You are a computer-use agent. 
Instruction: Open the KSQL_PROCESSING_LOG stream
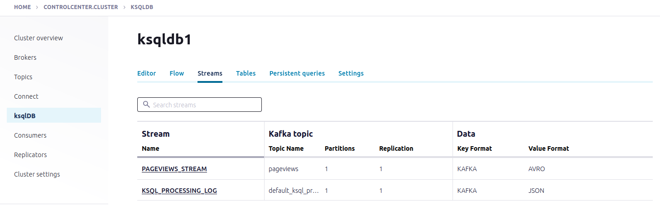tap(179, 191)
